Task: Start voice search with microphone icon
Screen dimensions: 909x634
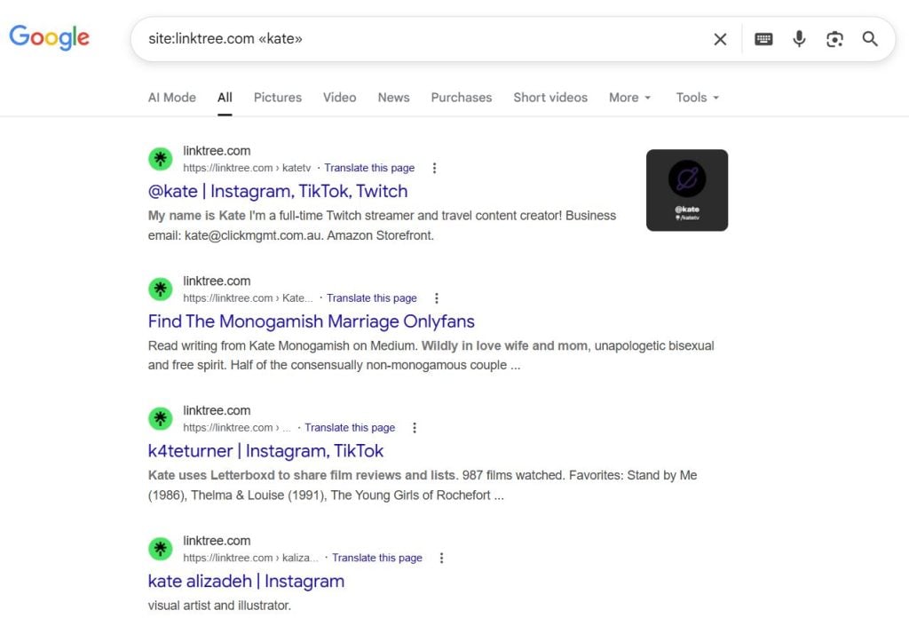Action: click(799, 39)
